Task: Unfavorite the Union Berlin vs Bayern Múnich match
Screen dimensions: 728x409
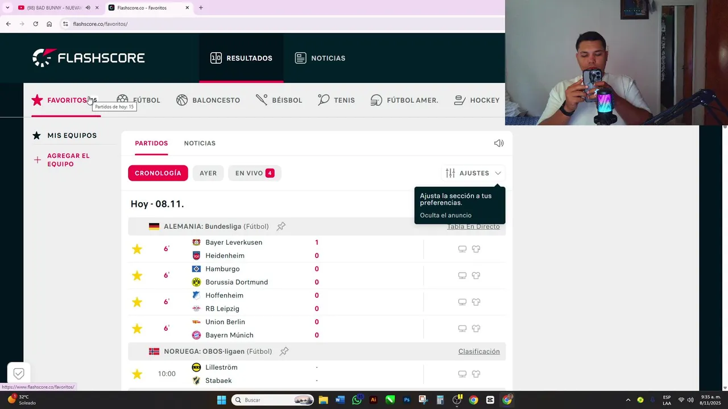Action: click(137, 328)
